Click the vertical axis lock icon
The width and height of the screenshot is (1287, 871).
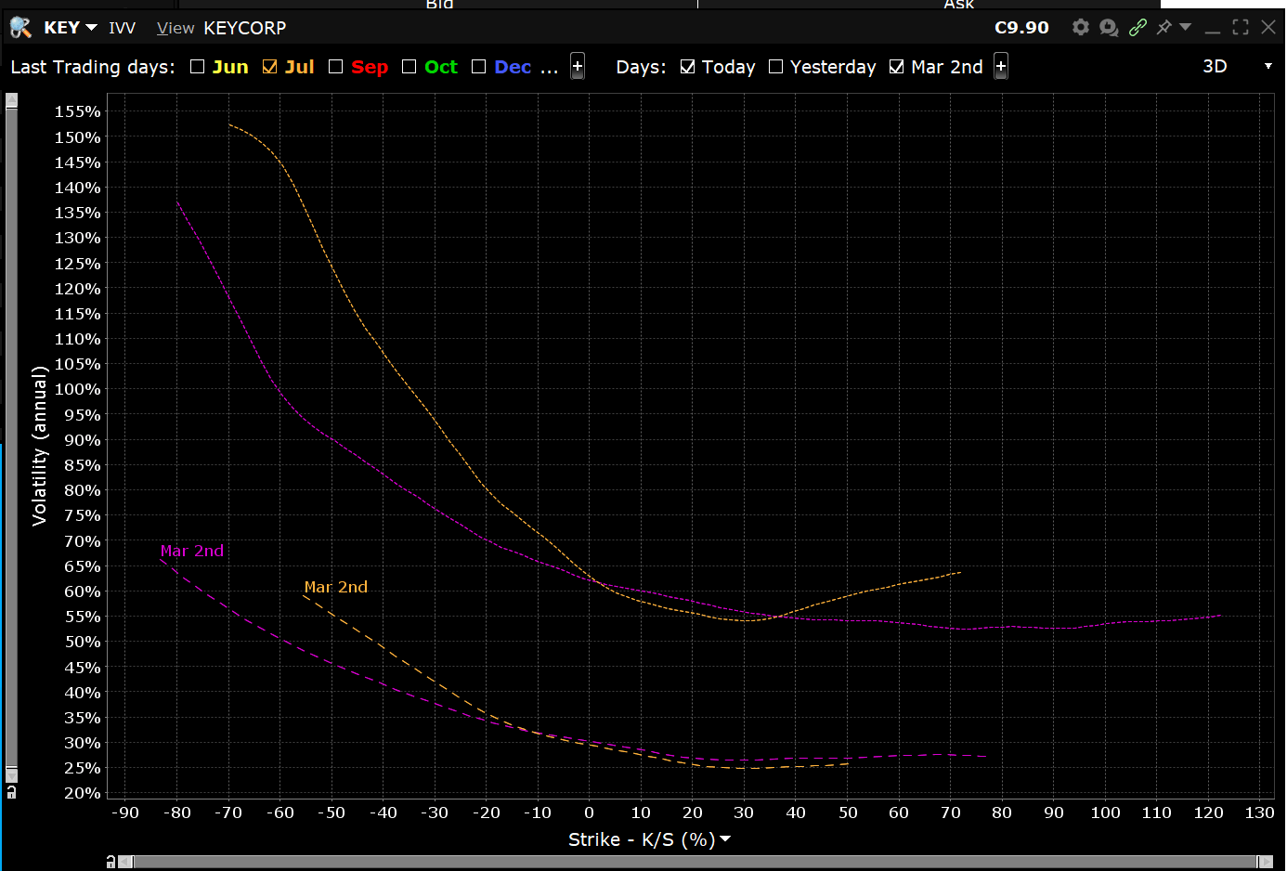(x=11, y=792)
